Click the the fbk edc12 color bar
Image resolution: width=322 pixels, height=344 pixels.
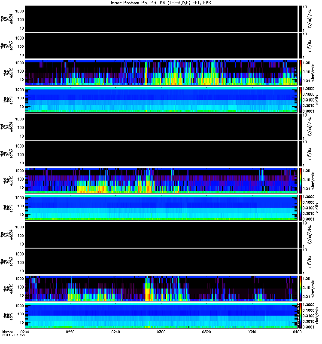300,289
